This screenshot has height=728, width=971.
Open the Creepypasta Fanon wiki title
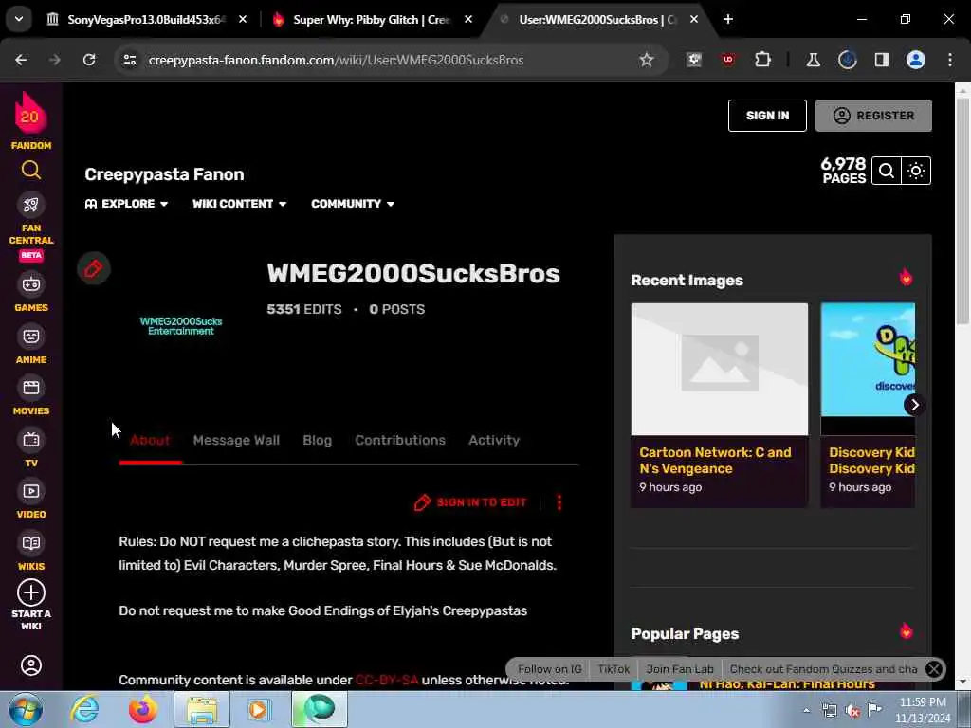164,174
